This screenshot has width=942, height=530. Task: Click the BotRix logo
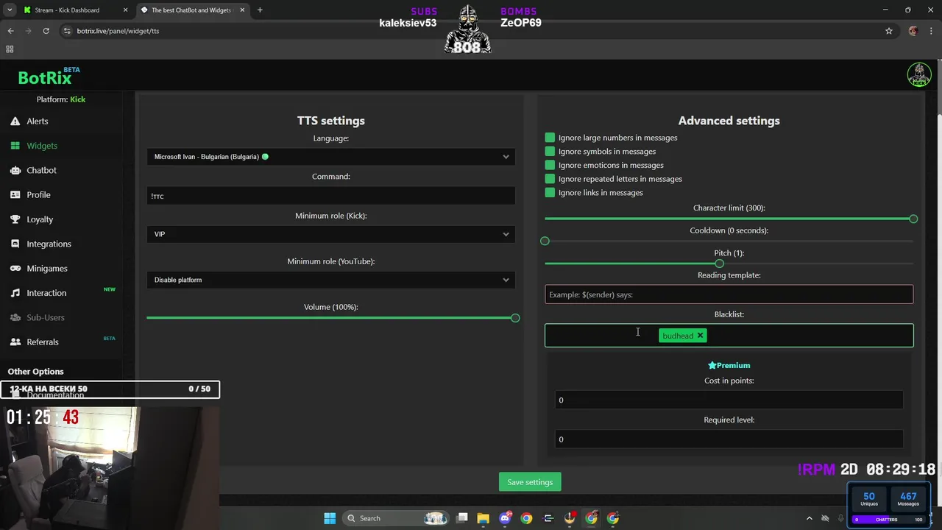[45, 77]
